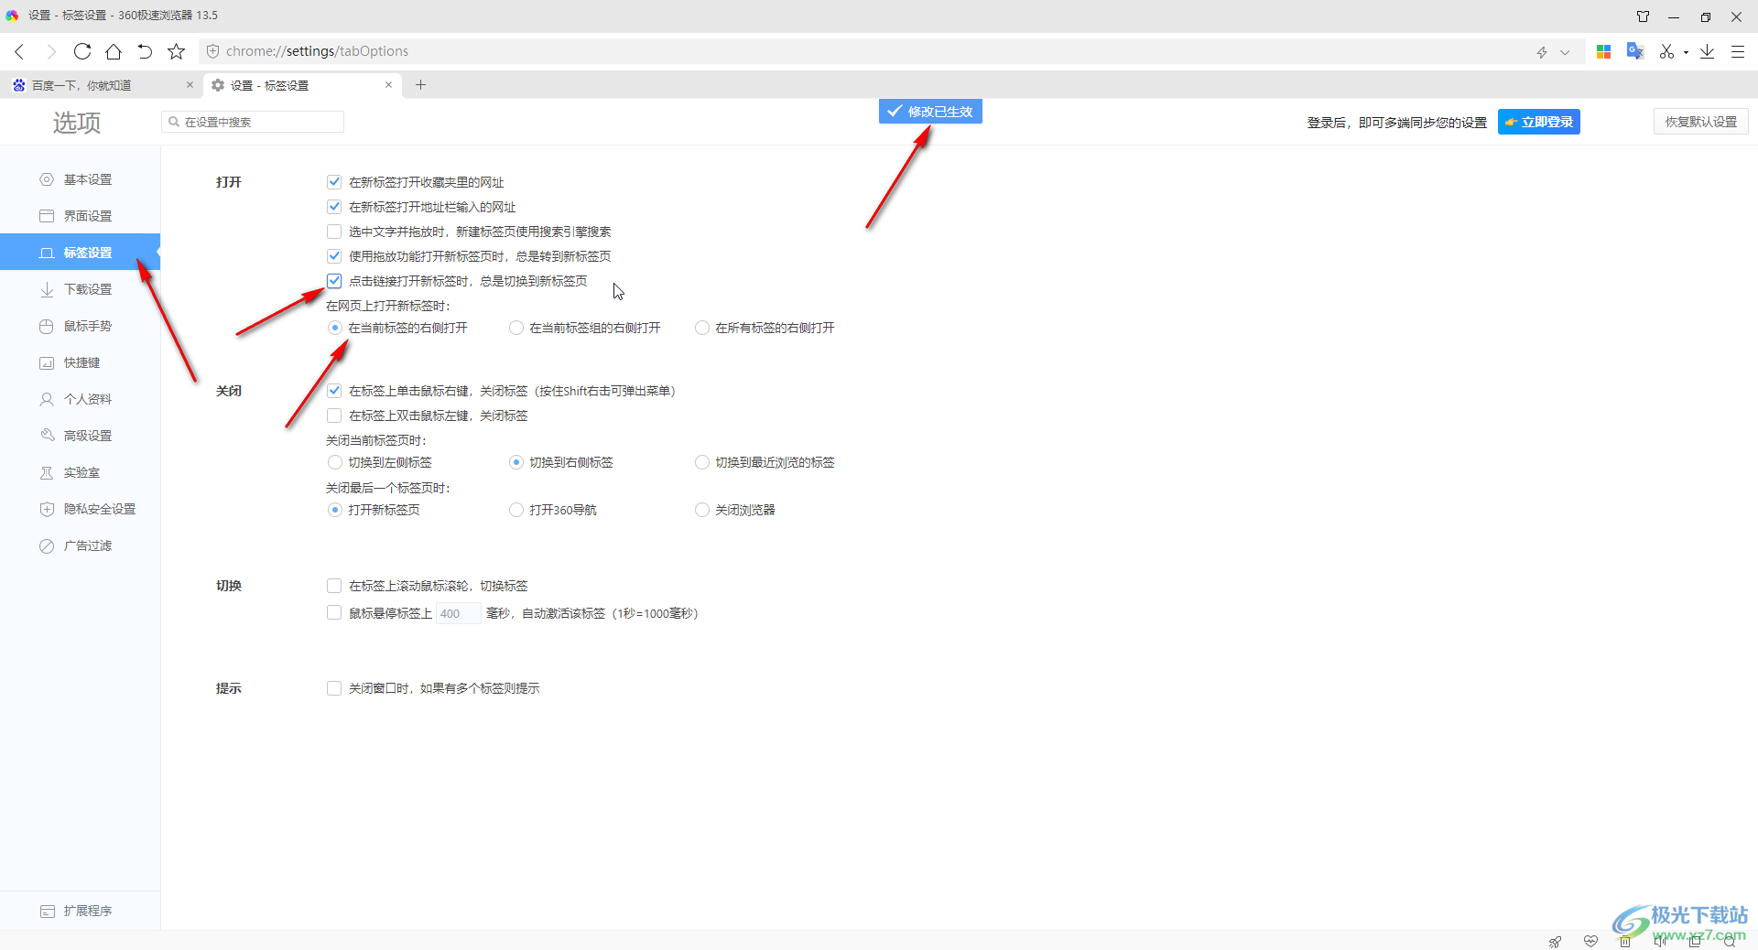
Task: Open 基本设置 in the sidebar
Action: coord(80,179)
